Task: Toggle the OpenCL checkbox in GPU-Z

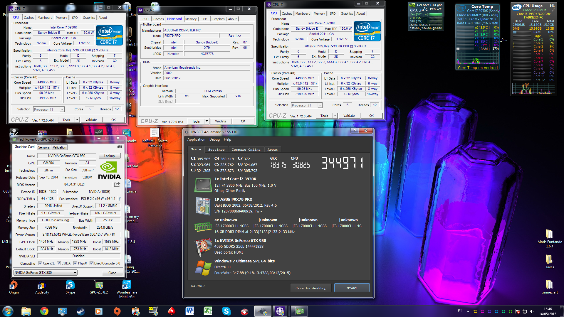Action: pyautogui.click(x=40, y=263)
